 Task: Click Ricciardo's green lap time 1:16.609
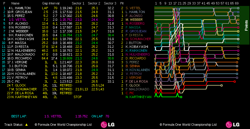(66, 58)
